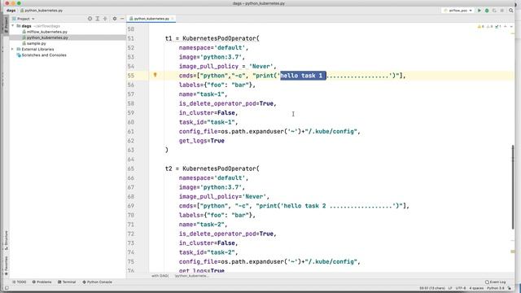Click 'get_logs=True' on line 62
The width and height of the screenshot is (521, 293).
(202, 141)
